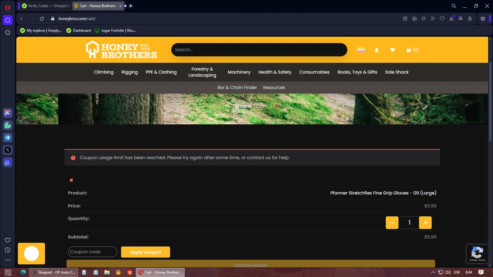Viewport: 493px width, 277px height.
Task: Open Books, Toys & Gifts menu
Action: tap(357, 72)
